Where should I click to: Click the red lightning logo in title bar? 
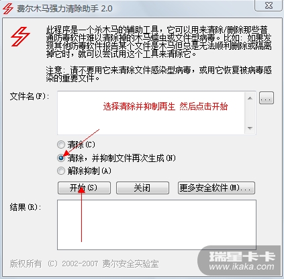pyautogui.click(x=8, y=8)
